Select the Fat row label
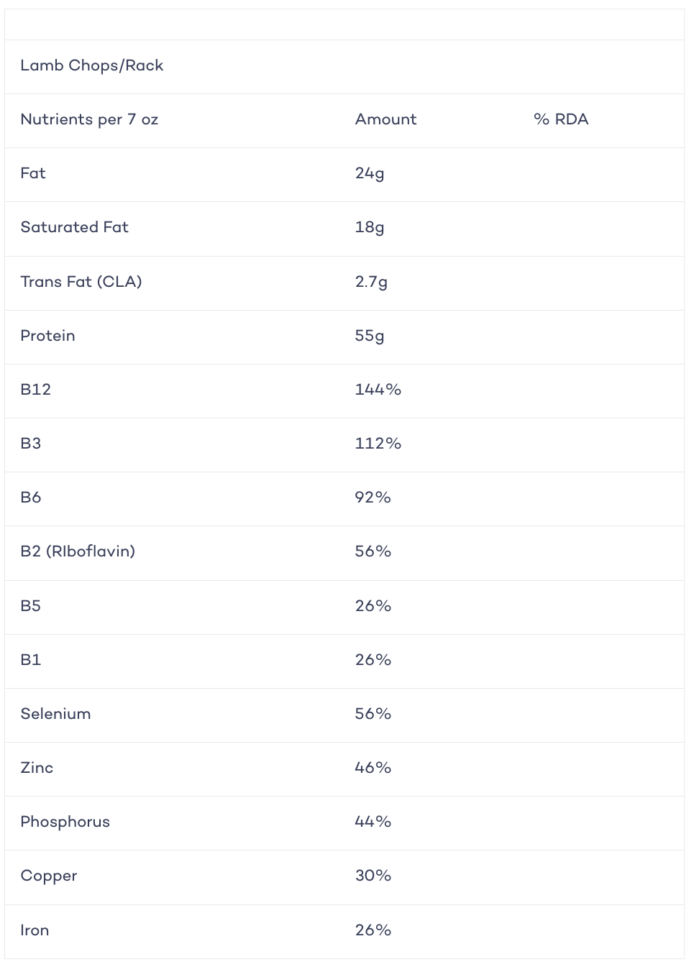Viewport: 694px width, 972px height. click(x=33, y=173)
